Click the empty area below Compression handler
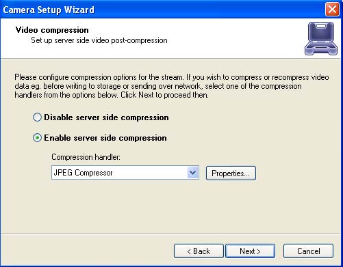The height and width of the screenshot is (267, 343). pyautogui.click(x=171, y=206)
